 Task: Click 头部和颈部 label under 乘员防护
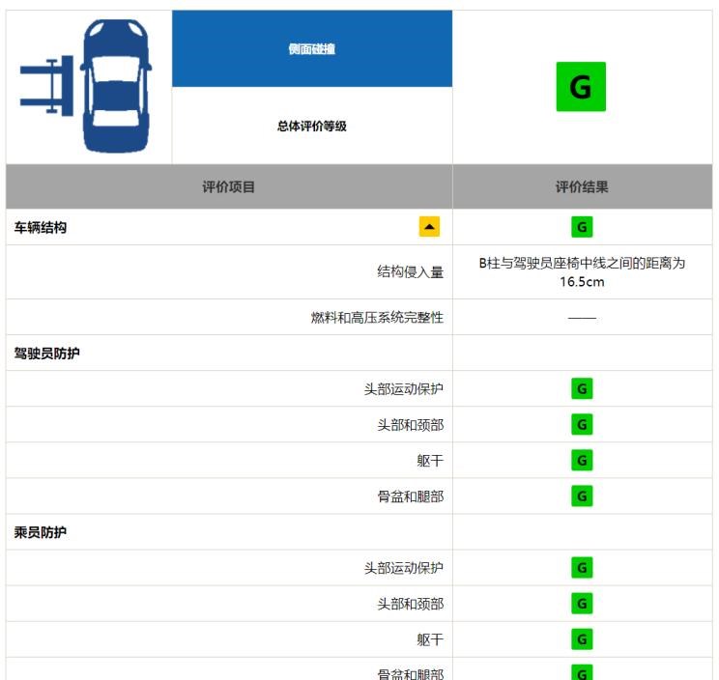[x=411, y=604]
